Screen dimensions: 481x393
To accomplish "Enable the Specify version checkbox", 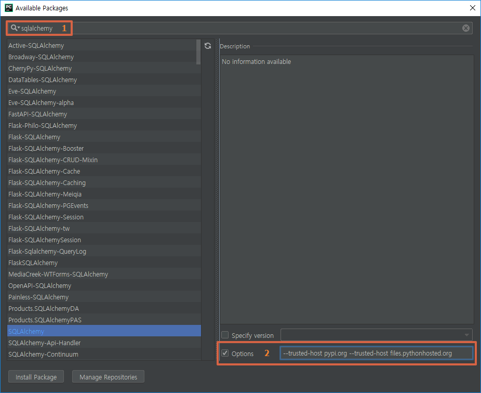I will pyautogui.click(x=225, y=335).
